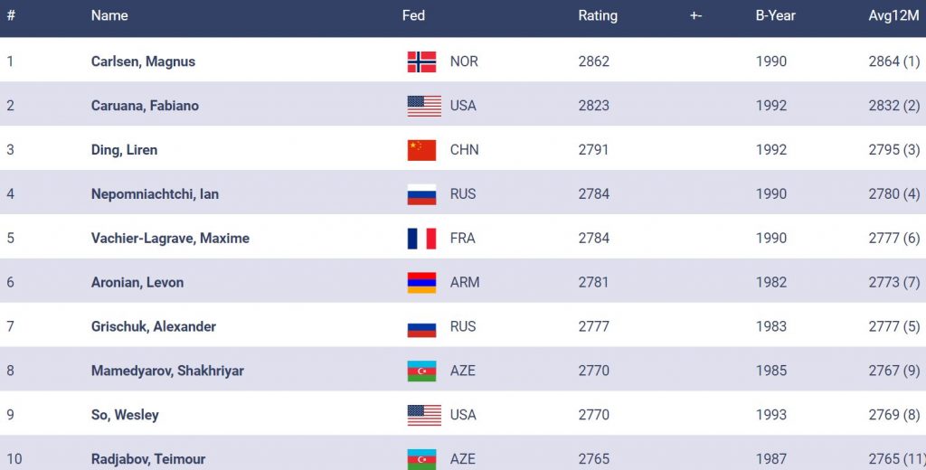Image resolution: width=926 pixels, height=470 pixels.
Task: Click the Fed column header
Action: 413,15
